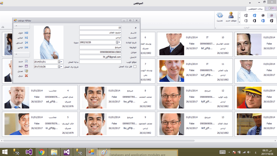Image resolution: width=277 pixels, height=156 pixels.
Task: Click the التالي navigation arrow icon
Action: point(26,38)
